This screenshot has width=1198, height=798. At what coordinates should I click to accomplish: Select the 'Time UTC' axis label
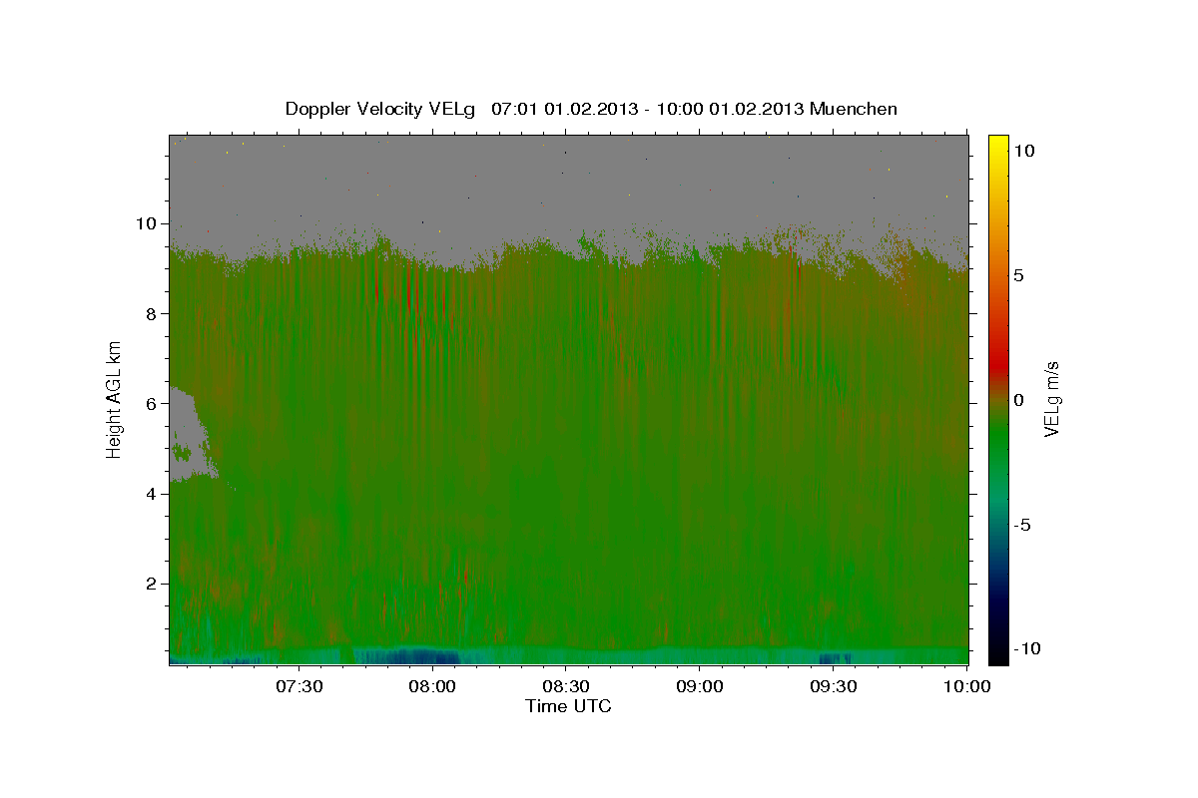tap(568, 706)
